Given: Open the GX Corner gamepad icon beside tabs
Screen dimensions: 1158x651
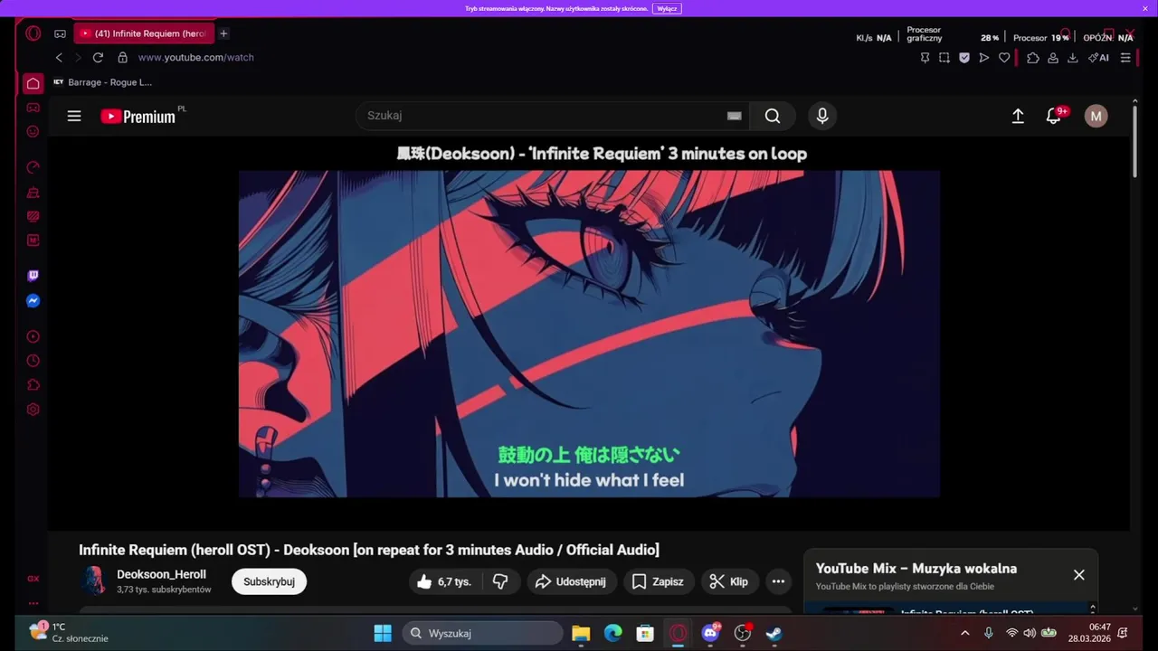Looking at the screenshot, I should tap(60, 33).
